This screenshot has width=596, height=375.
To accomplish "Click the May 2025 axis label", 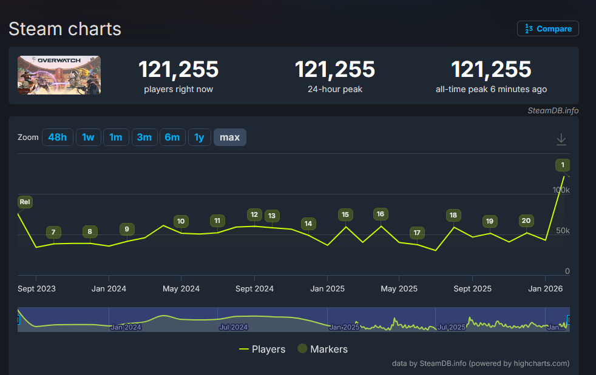I will click(399, 289).
